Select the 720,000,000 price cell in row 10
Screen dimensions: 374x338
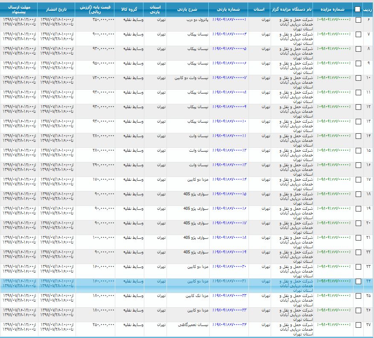103,78
